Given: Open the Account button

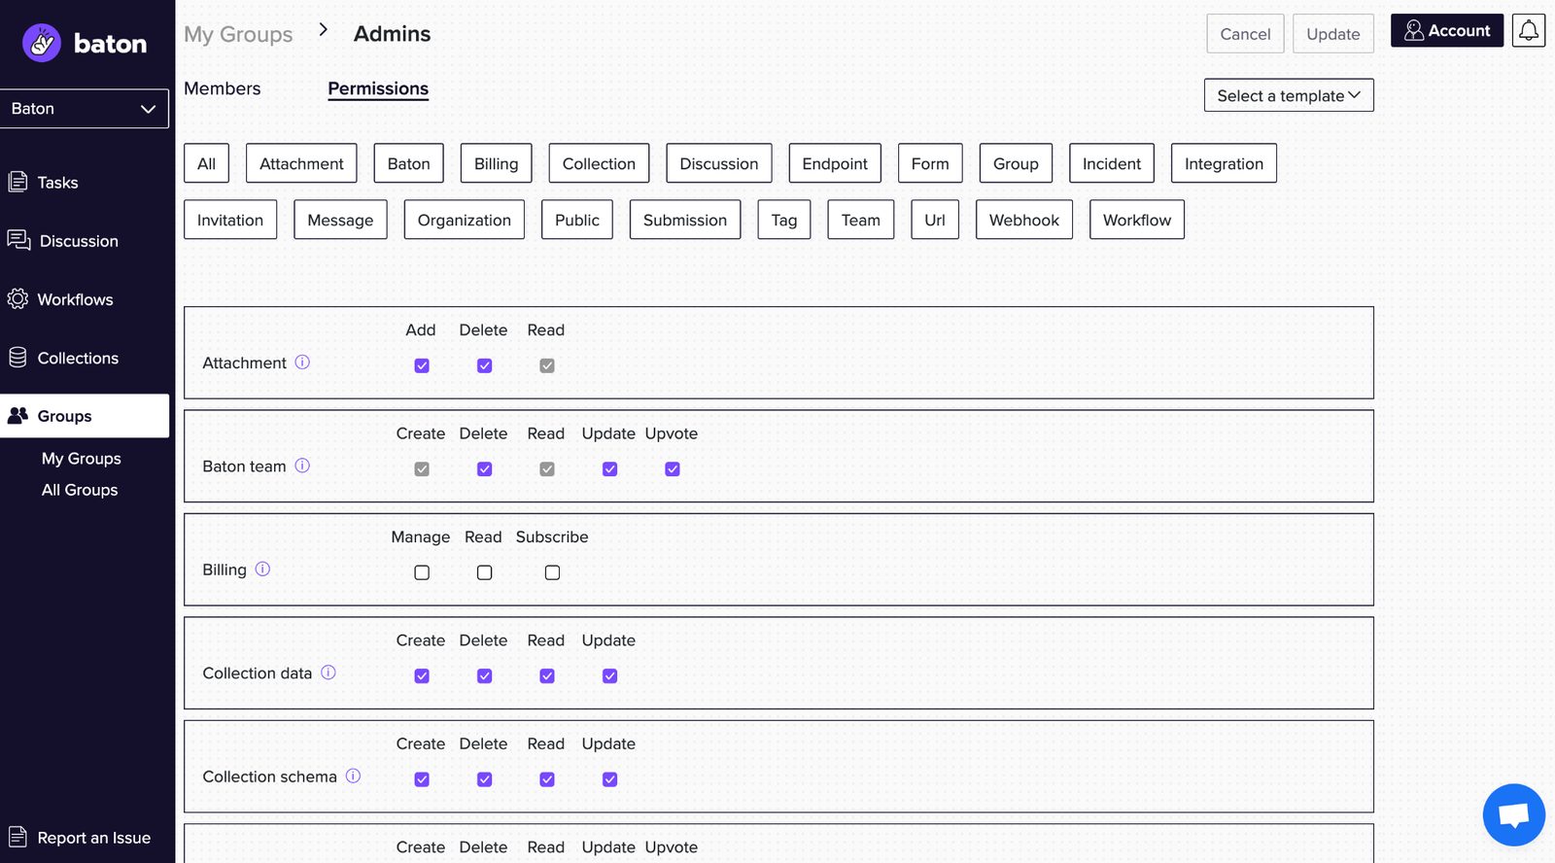Looking at the screenshot, I should (1447, 30).
